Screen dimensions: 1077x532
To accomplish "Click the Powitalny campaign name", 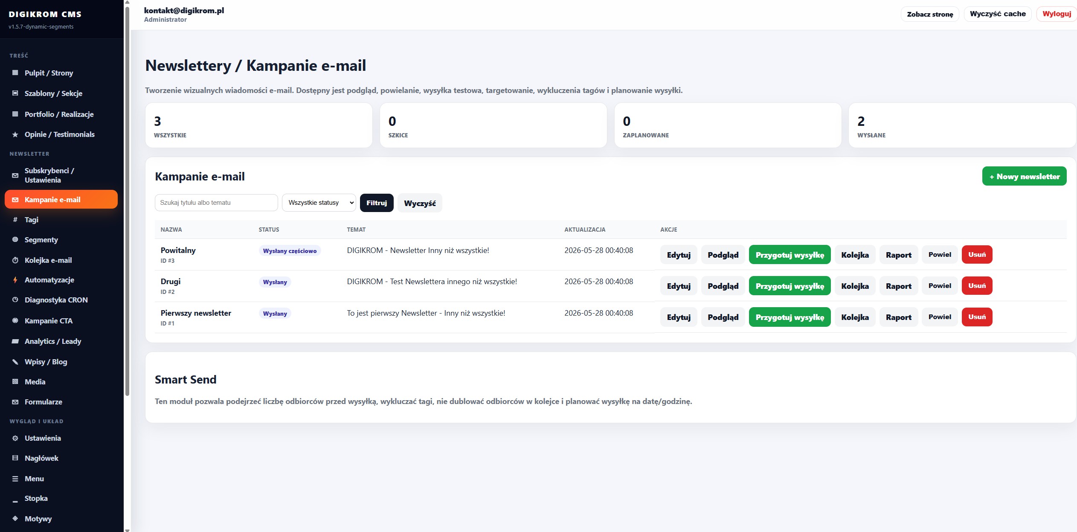I will pos(178,250).
